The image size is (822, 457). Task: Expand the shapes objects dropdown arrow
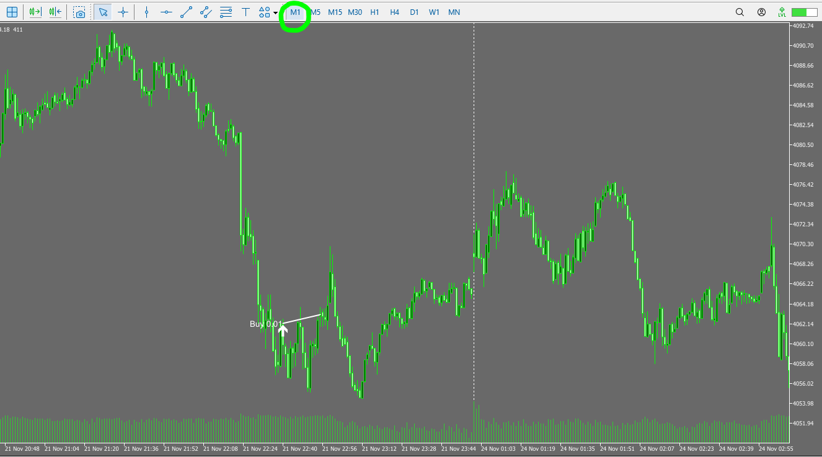point(275,12)
